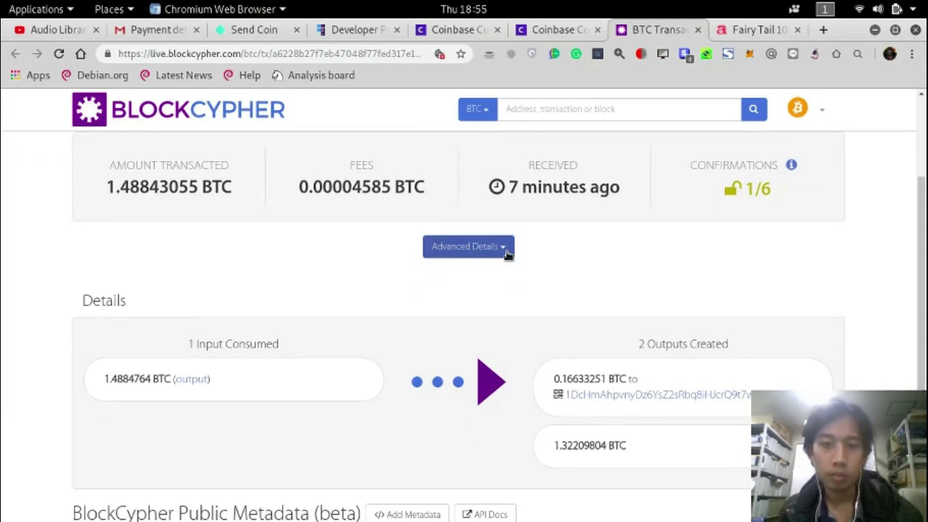This screenshot has width=928, height=522.
Task: Click the 0.00004585 BTC fees value
Action: [361, 187]
